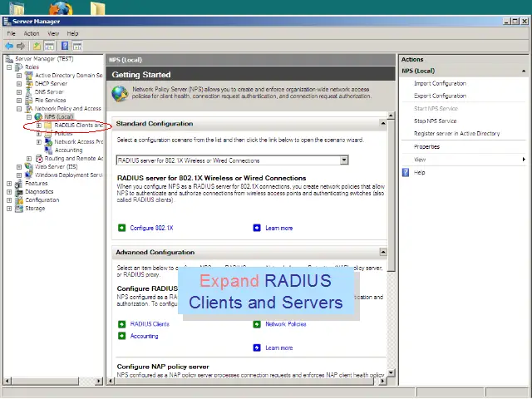Click Import Configuration action

(x=440, y=83)
